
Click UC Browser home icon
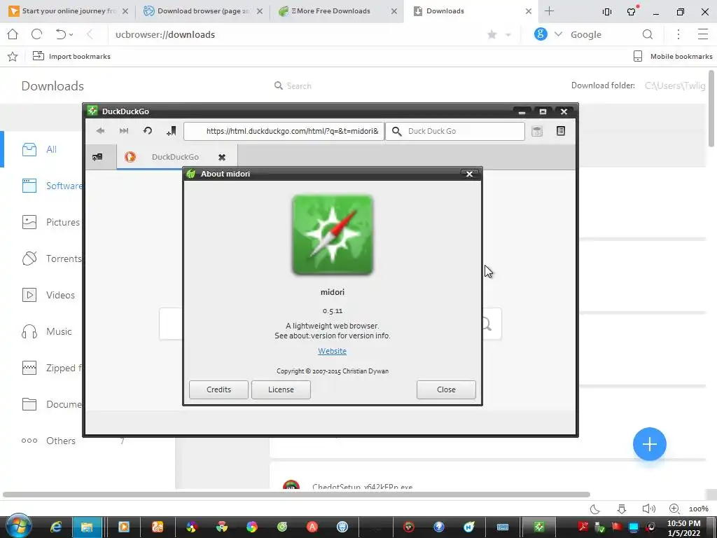tap(13, 34)
